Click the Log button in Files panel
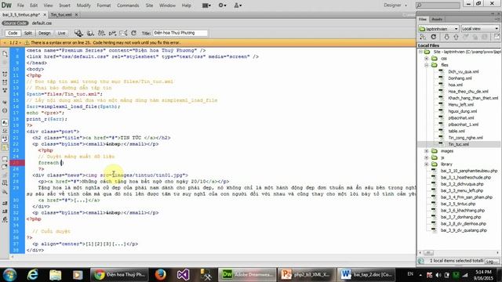502x282 pixels. (x=491, y=261)
